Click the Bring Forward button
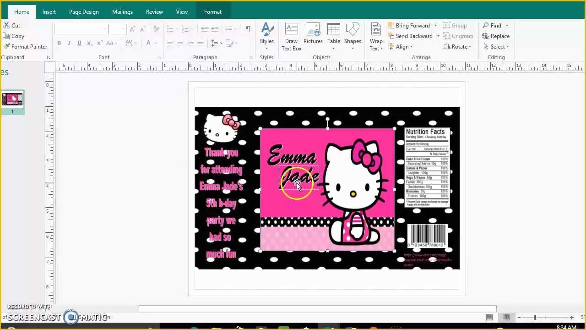The height and width of the screenshot is (330, 586). point(409,26)
